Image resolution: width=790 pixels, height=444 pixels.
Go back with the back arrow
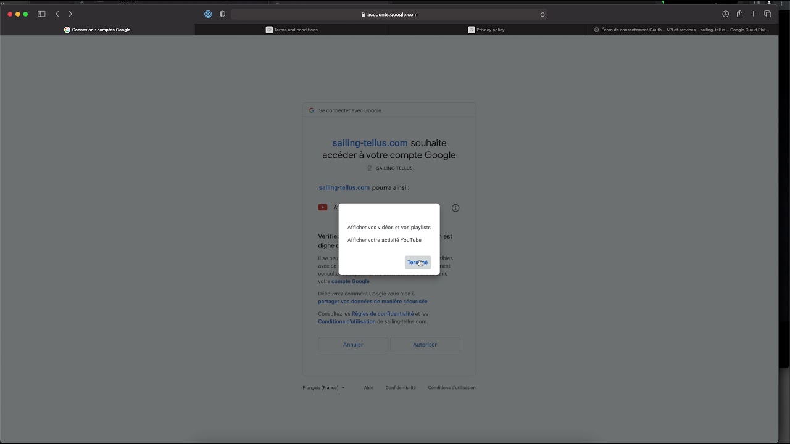point(57,14)
